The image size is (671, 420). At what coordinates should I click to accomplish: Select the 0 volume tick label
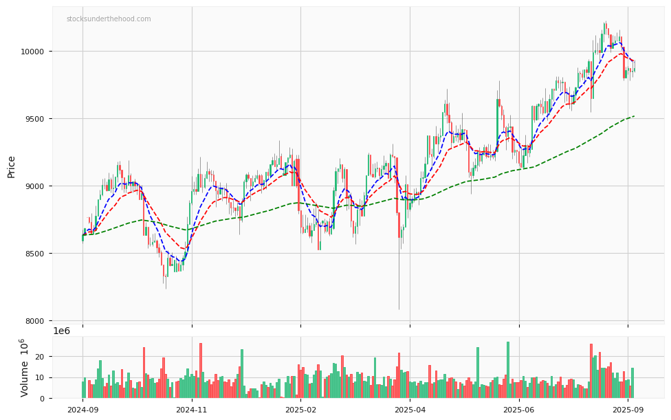(x=42, y=399)
